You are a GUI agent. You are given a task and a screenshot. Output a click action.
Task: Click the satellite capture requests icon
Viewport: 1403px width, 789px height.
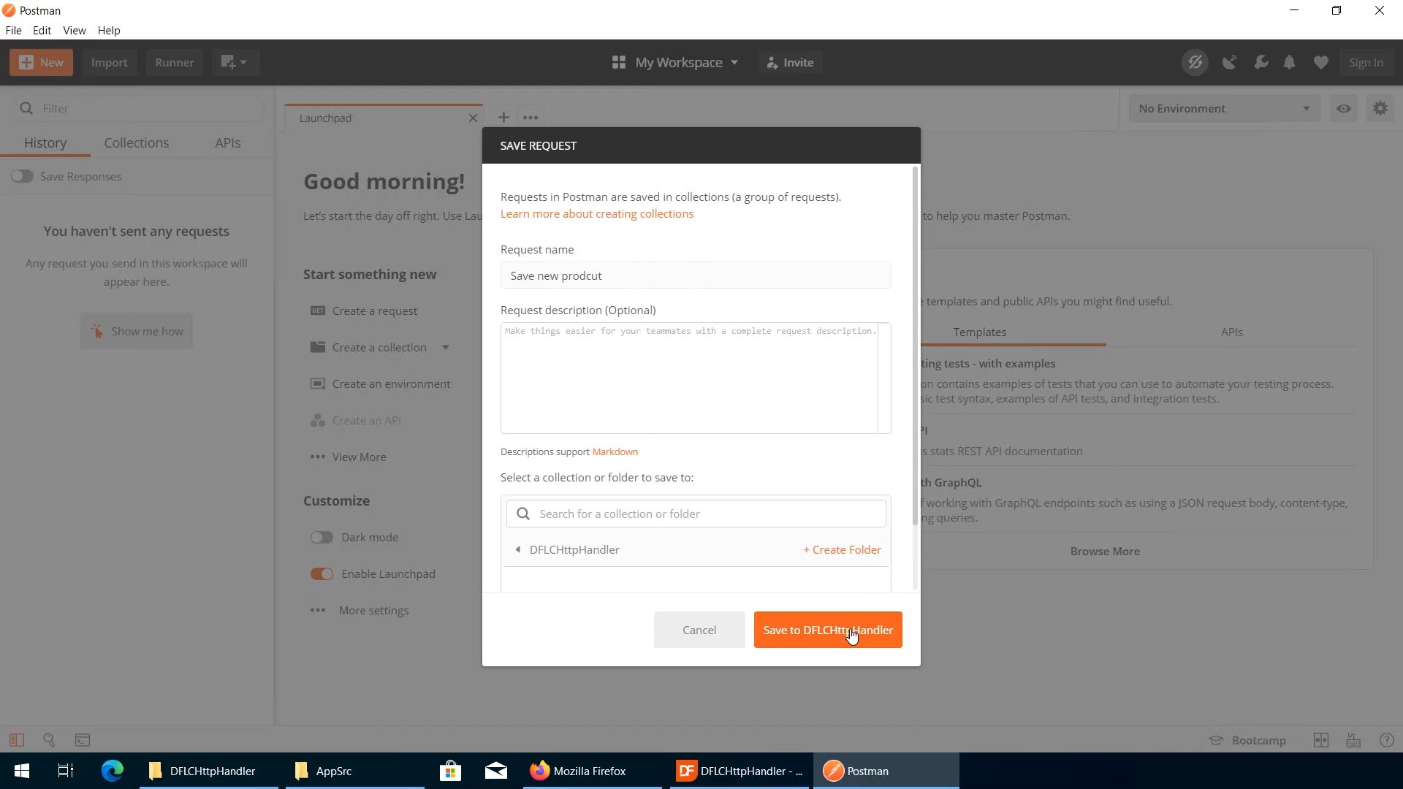(1230, 63)
